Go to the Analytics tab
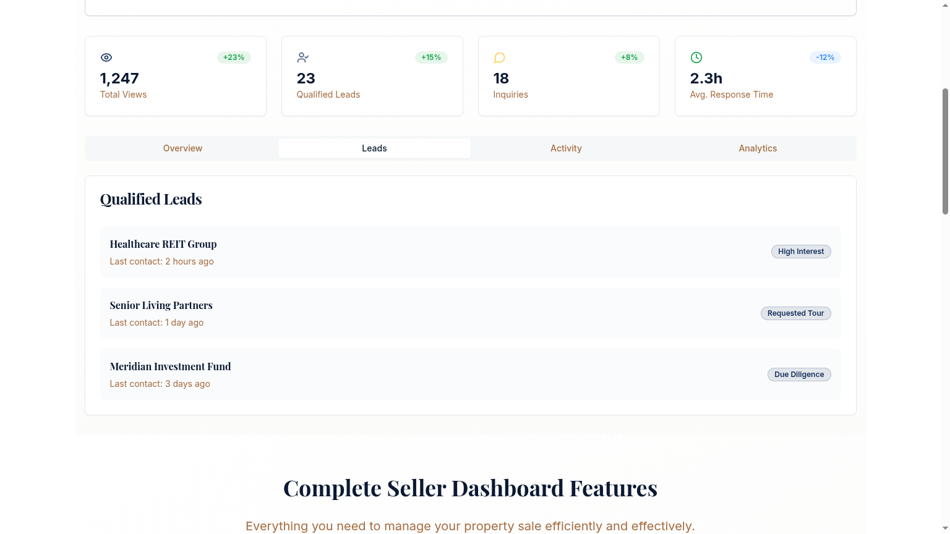The width and height of the screenshot is (950, 534). point(758,148)
